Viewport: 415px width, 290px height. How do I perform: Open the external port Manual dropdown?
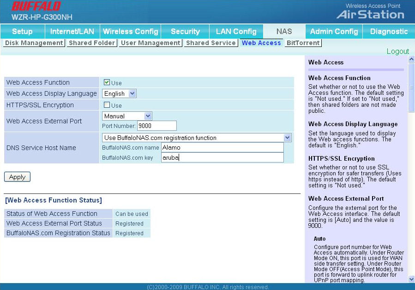click(x=127, y=116)
